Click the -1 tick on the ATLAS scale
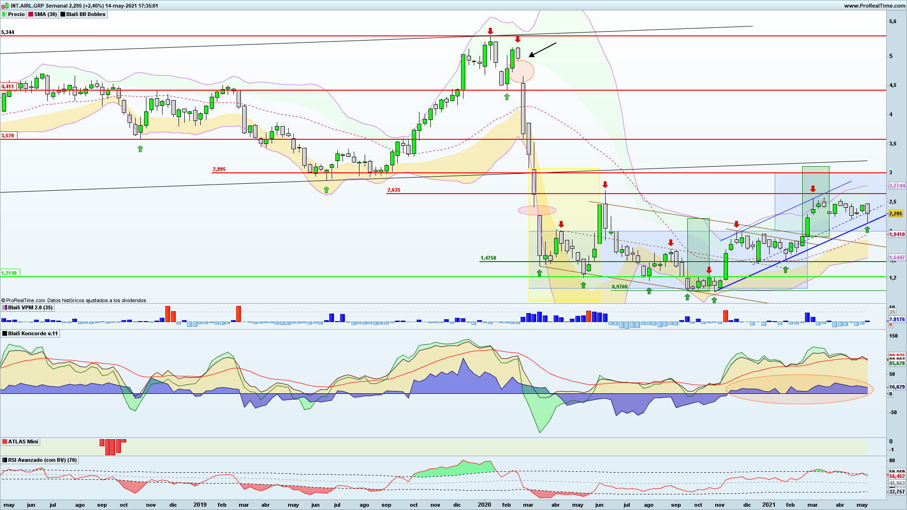 coord(891,450)
